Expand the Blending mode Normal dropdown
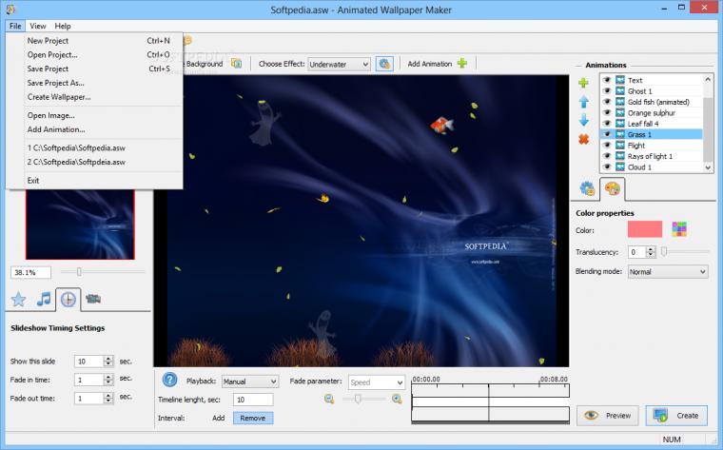Screen dimensions: 723x450 point(668,271)
